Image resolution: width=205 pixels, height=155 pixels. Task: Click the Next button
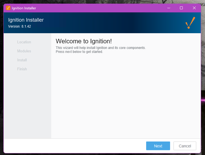pos(158,146)
